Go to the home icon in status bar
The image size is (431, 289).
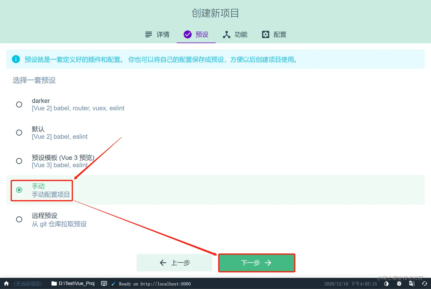pyautogui.click(x=6, y=284)
